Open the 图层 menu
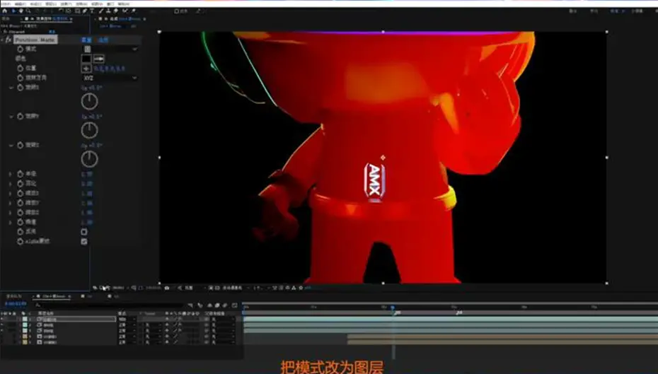658x374 pixels. point(50,4)
